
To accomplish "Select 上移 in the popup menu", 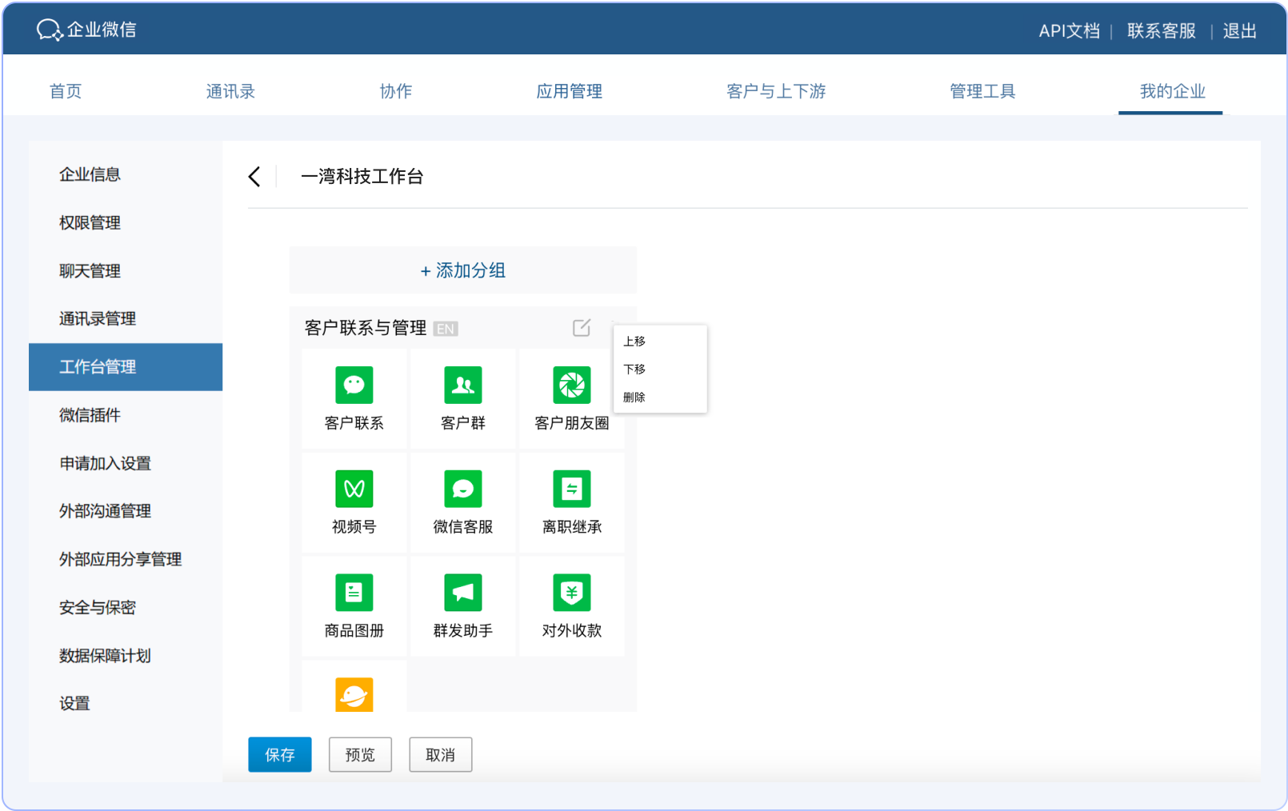I will [634, 342].
